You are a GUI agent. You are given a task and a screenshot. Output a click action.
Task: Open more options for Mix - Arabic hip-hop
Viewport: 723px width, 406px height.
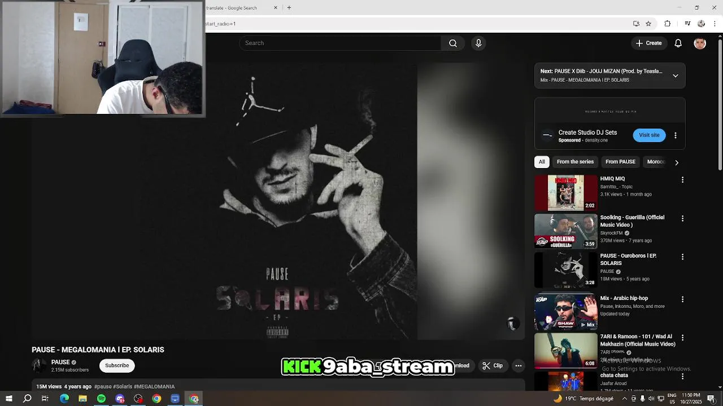click(682, 299)
